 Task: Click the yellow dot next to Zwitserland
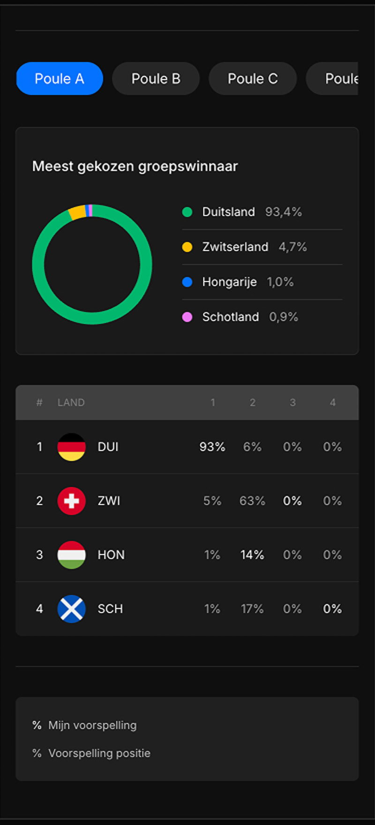187,247
